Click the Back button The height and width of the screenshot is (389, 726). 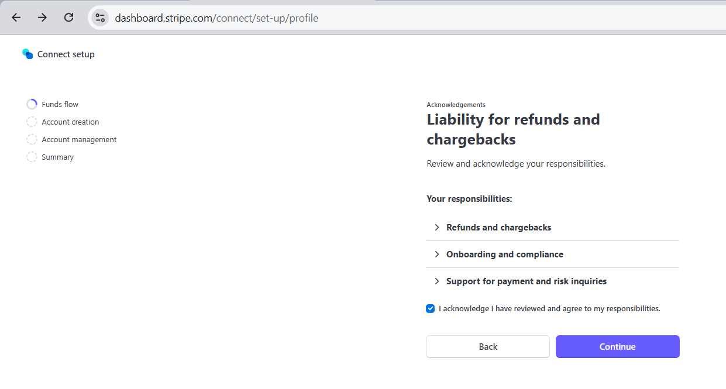(x=488, y=346)
